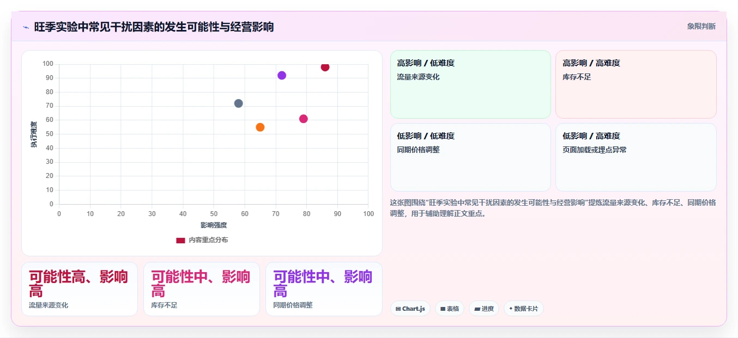
Task: Click the 流量来源变化 text in green card
Action: click(418, 77)
